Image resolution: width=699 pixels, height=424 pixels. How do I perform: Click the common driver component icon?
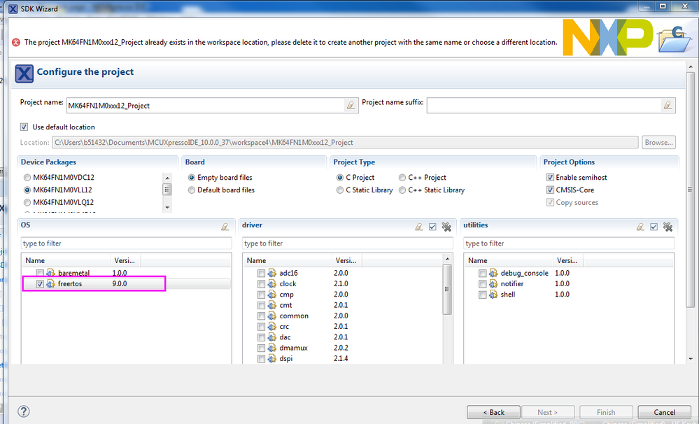click(272, 316)
